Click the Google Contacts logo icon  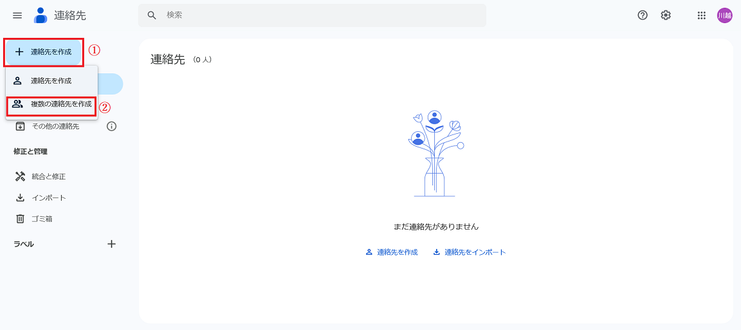(x=41, y=15)
